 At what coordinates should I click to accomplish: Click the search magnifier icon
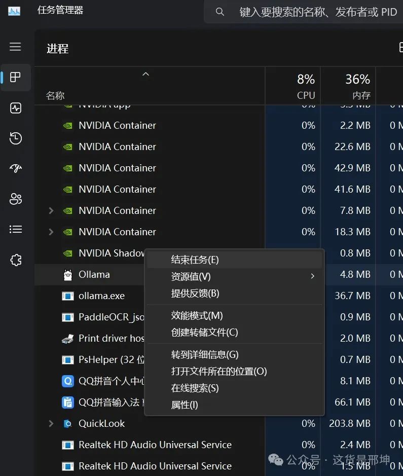point(219,12)
